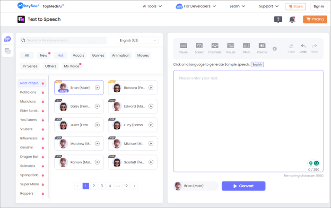Click the voice search input field
The width and height of the screenshot is (331, 208).
pos(63,40)
